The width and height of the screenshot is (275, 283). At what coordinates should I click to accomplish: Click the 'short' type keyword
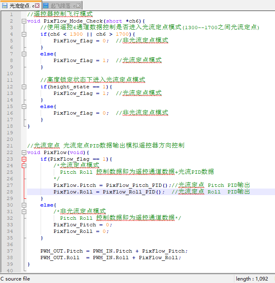tap(114, 21)
